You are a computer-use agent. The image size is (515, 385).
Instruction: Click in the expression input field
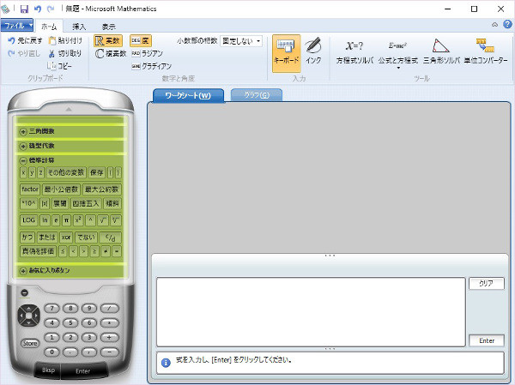[x=311, y=312]
